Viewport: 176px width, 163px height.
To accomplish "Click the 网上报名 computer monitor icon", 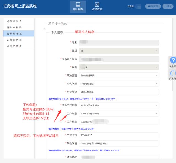I will [x=78, y=4].
